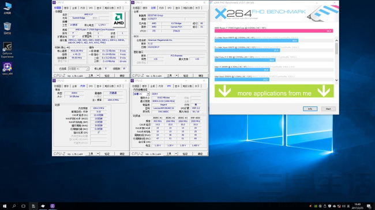This screenshot has height=210, width=375.
Task: Select SPD tab in the memory CPU-Z window
Action: pyautogui.click(x=91, y=86)
